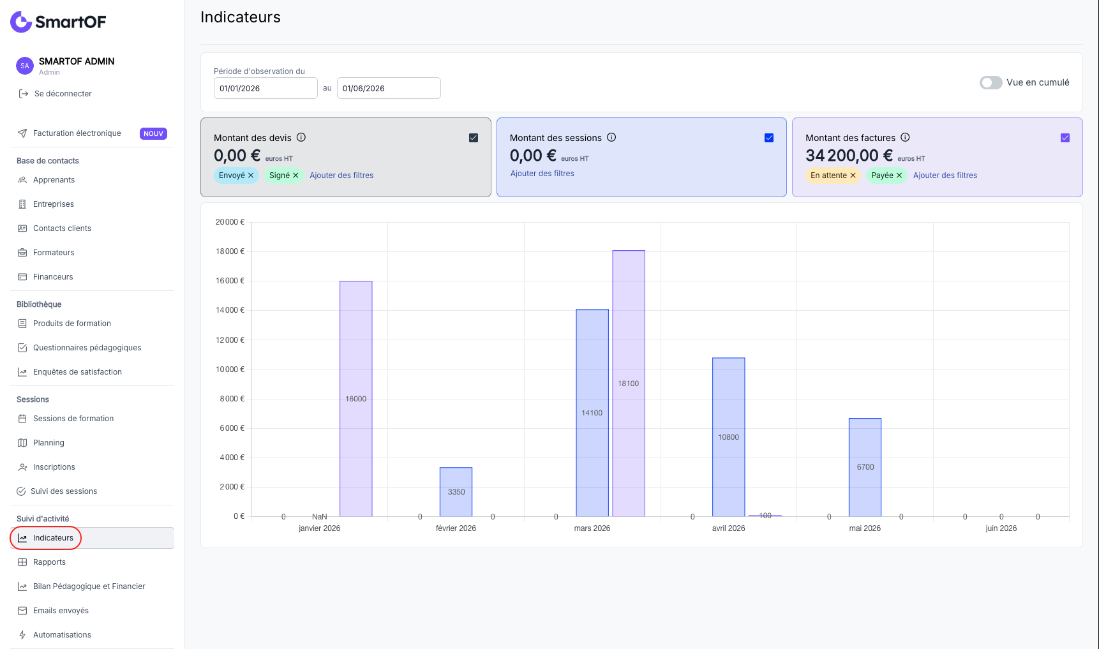Click Ajouter des filtres under factures
The image size is (1099, 649).
pos(945,175)
